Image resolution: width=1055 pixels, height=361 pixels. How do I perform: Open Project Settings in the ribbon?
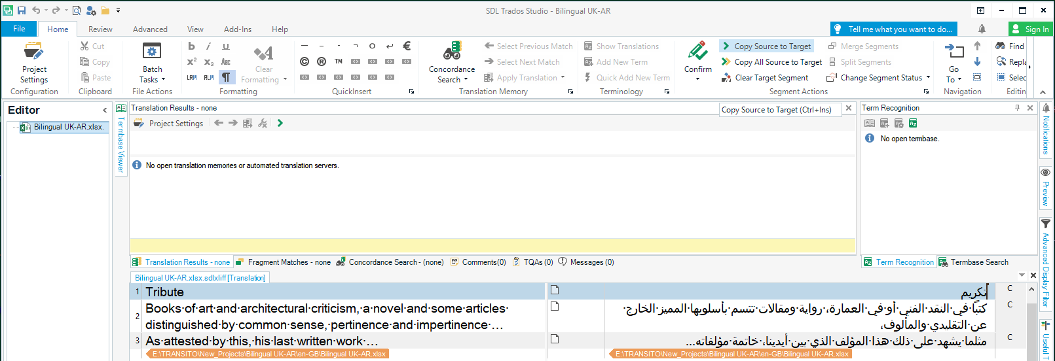click(x=34, y=63)
